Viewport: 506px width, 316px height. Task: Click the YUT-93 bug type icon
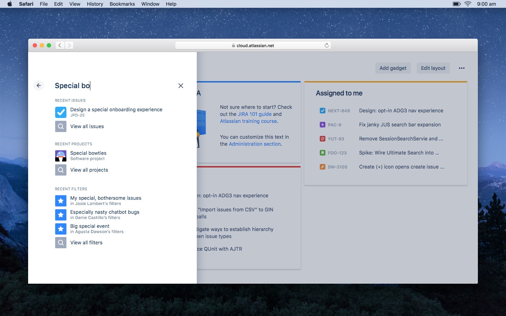coord(323,139)
